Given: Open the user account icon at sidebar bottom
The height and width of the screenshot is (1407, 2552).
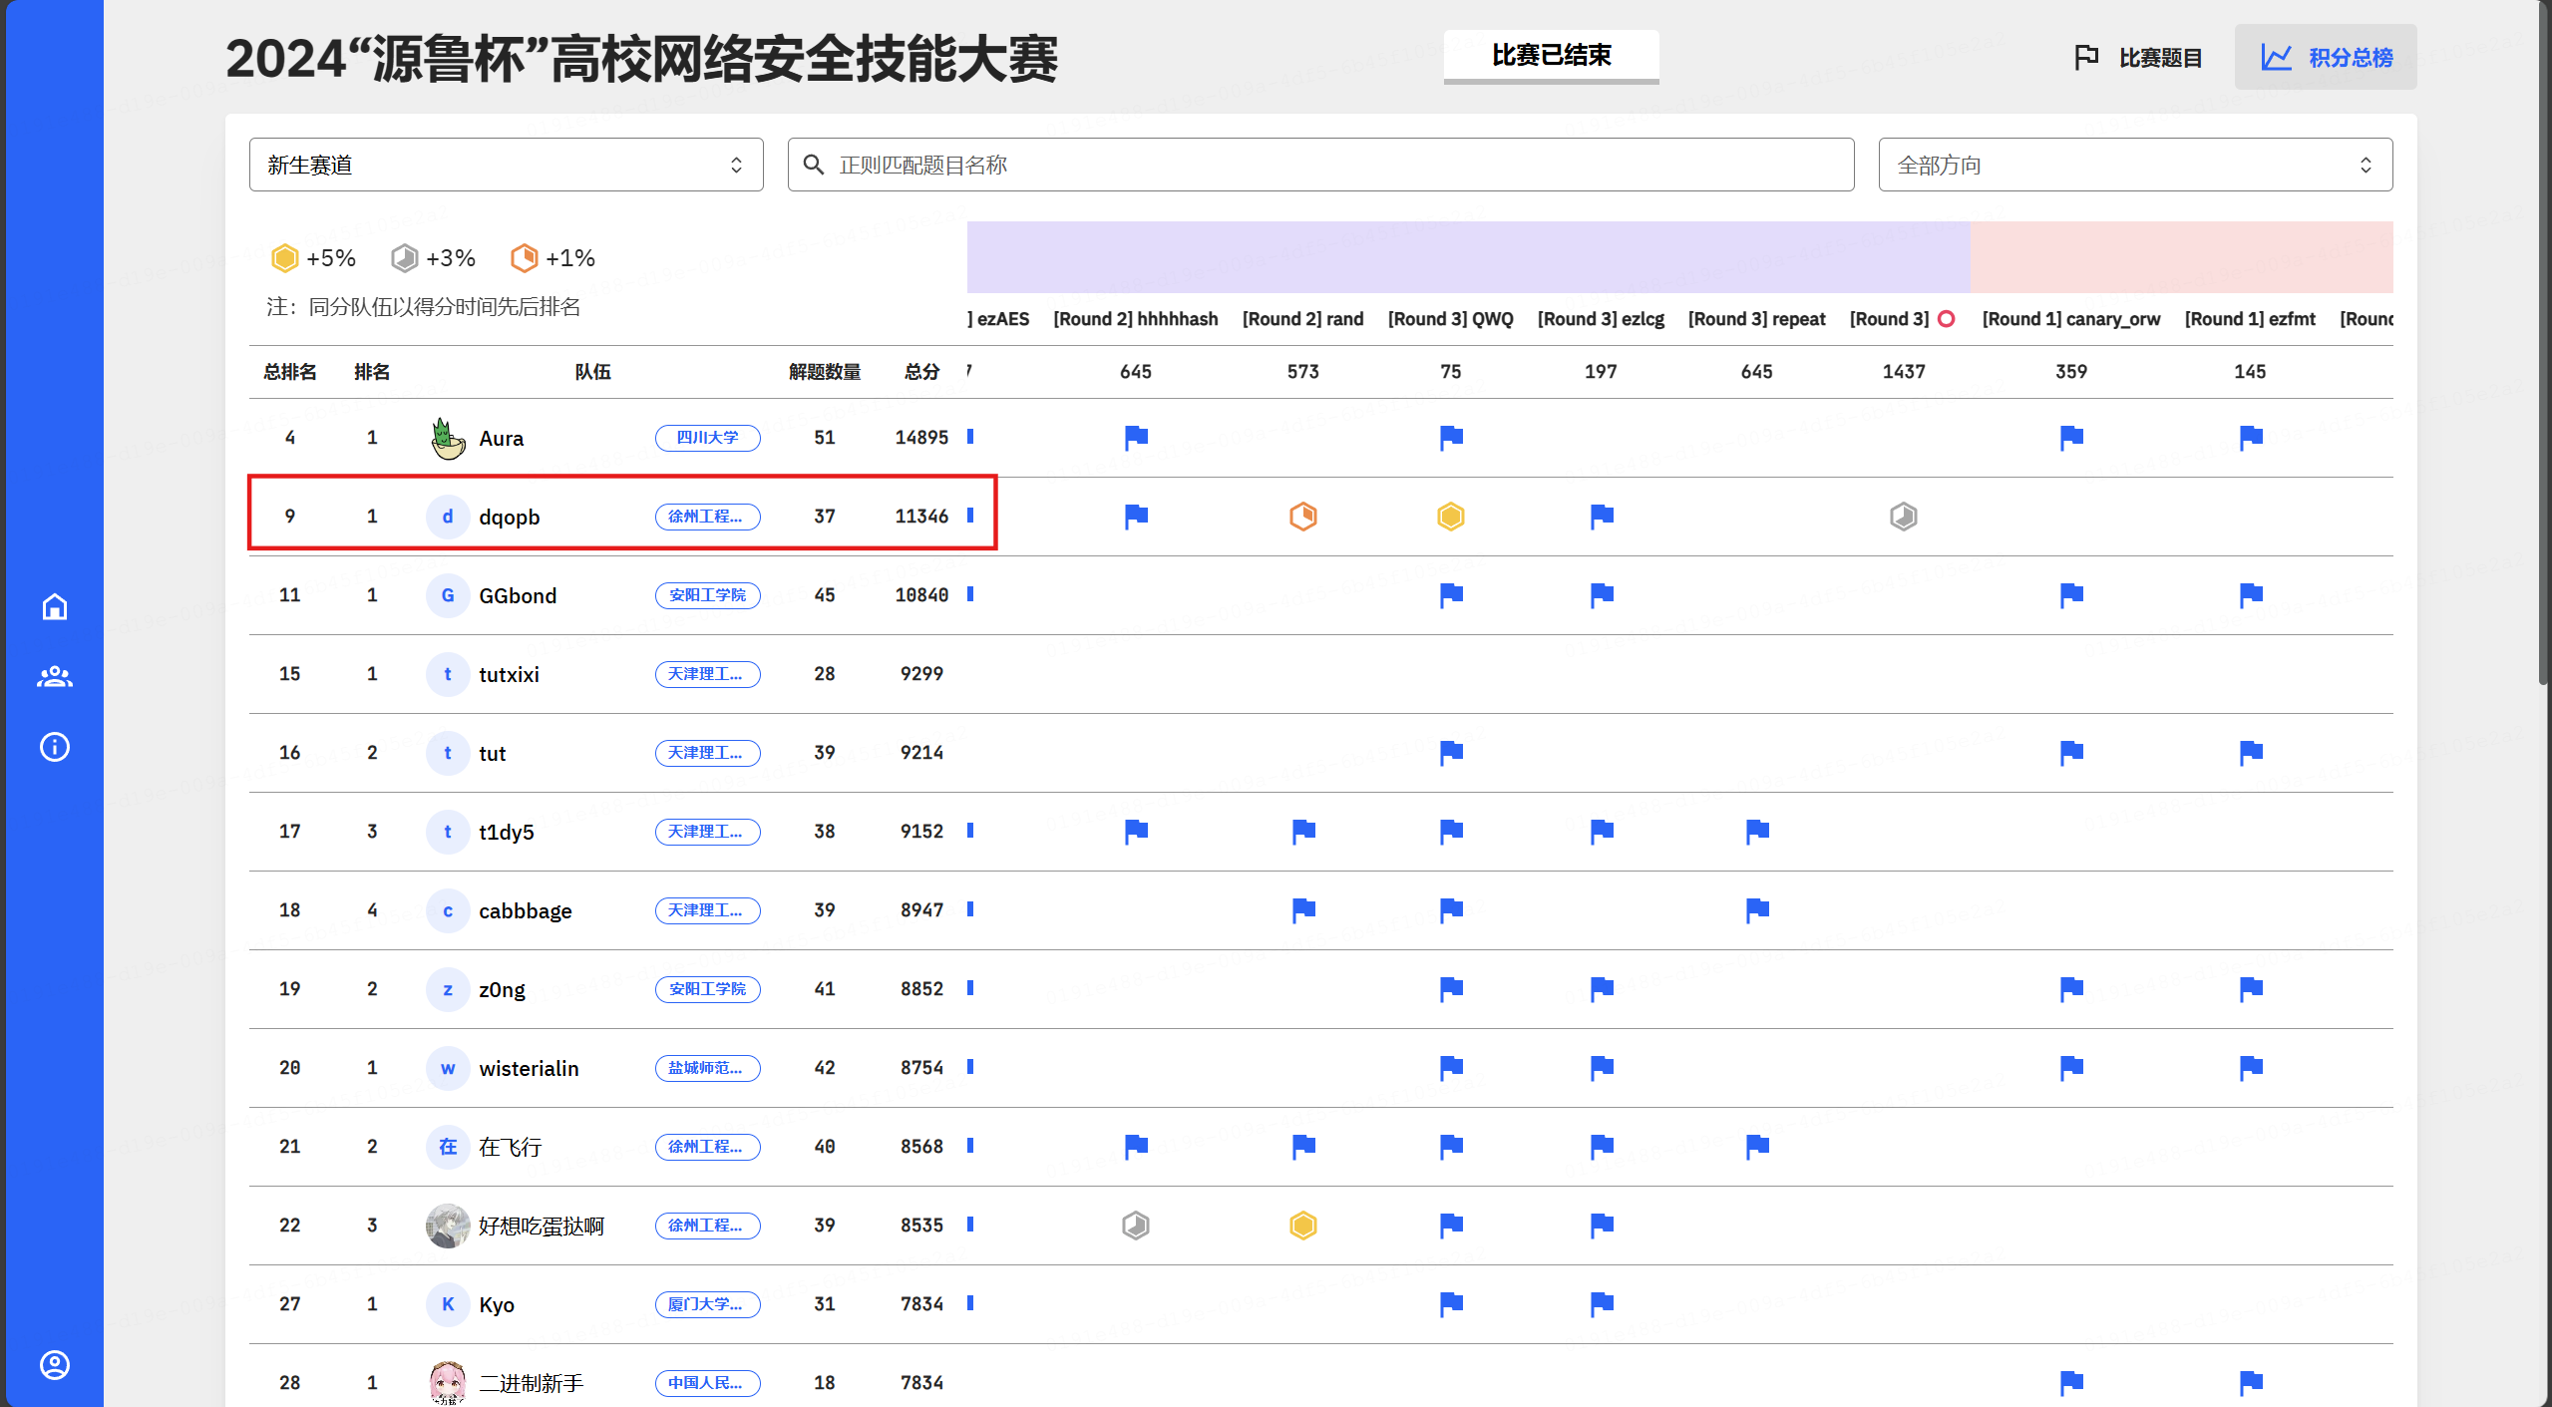Looking at the screenshot, I should [54, 1365].
